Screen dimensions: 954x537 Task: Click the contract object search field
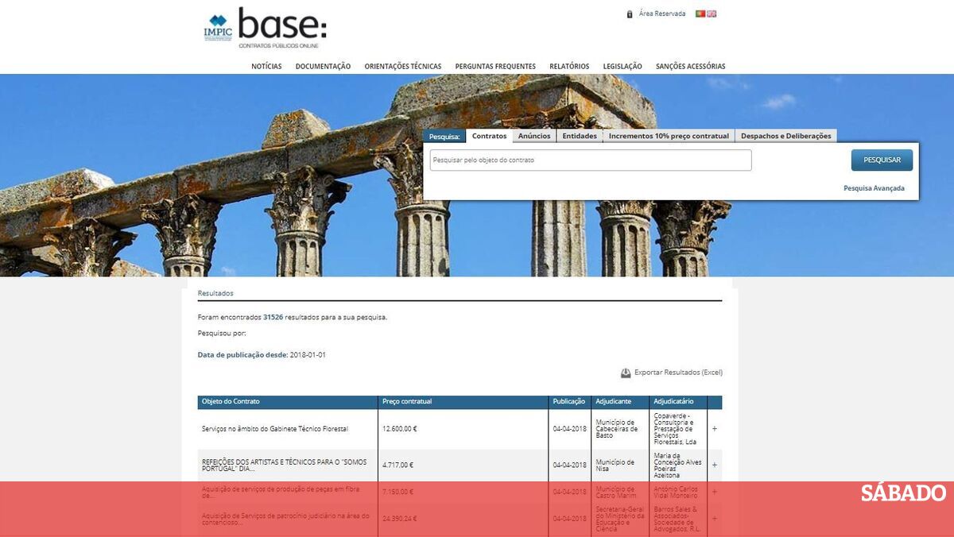coord(591,160)
